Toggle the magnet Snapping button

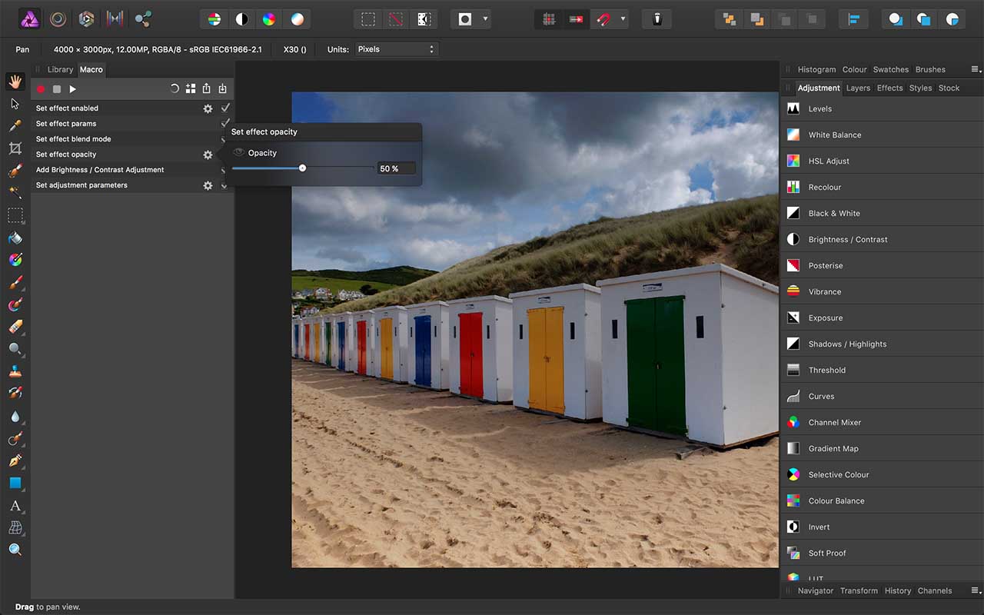(x=602, y=19)
